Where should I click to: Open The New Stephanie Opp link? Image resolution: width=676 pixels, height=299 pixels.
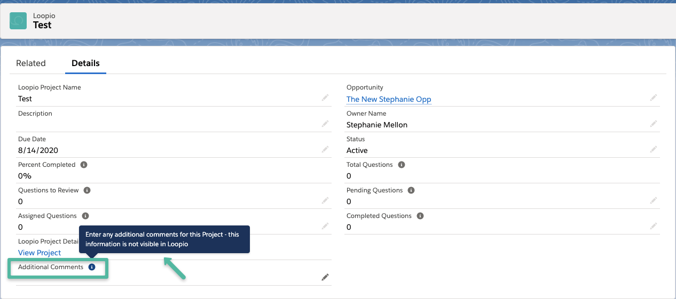pyautogui.click(x=389, y=99)
